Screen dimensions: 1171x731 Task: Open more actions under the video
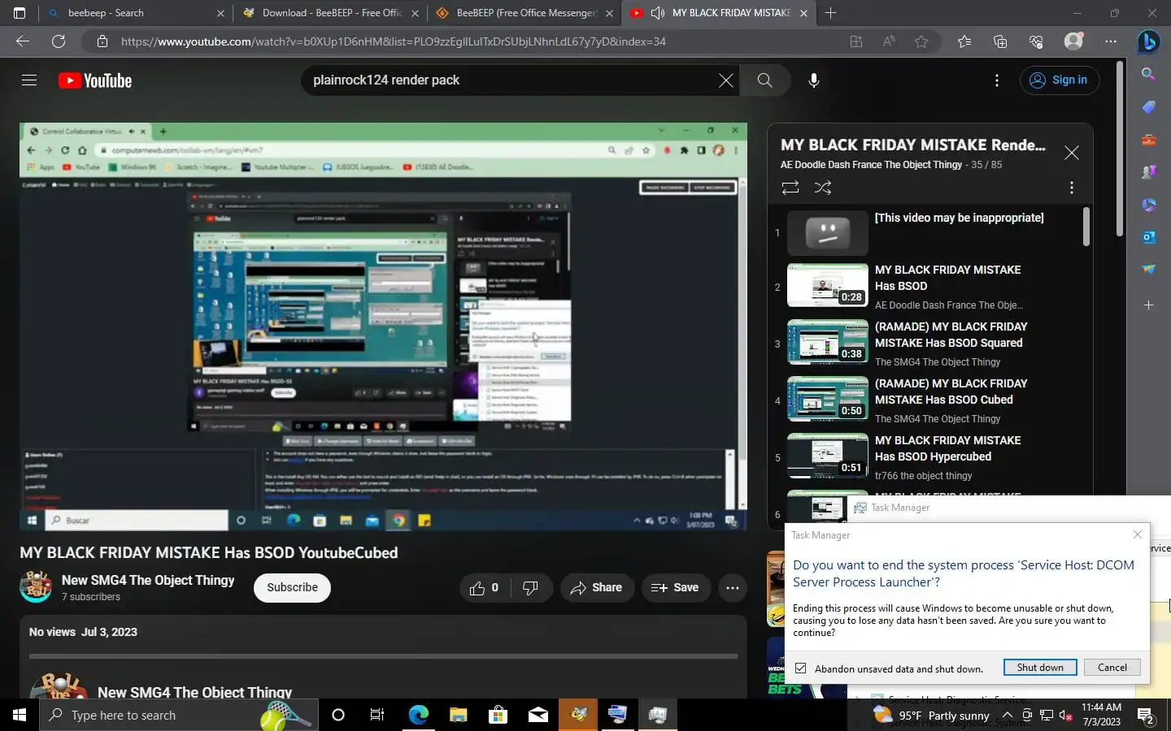pos(732,587)
